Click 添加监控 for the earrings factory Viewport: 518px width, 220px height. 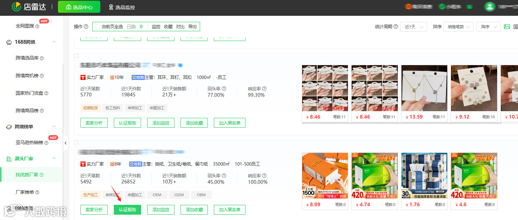coord(161,123)
